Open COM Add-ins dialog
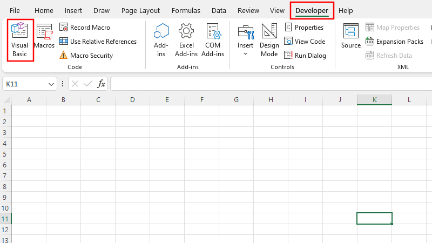Screen dimensions: 432x243 click(213, 40)
